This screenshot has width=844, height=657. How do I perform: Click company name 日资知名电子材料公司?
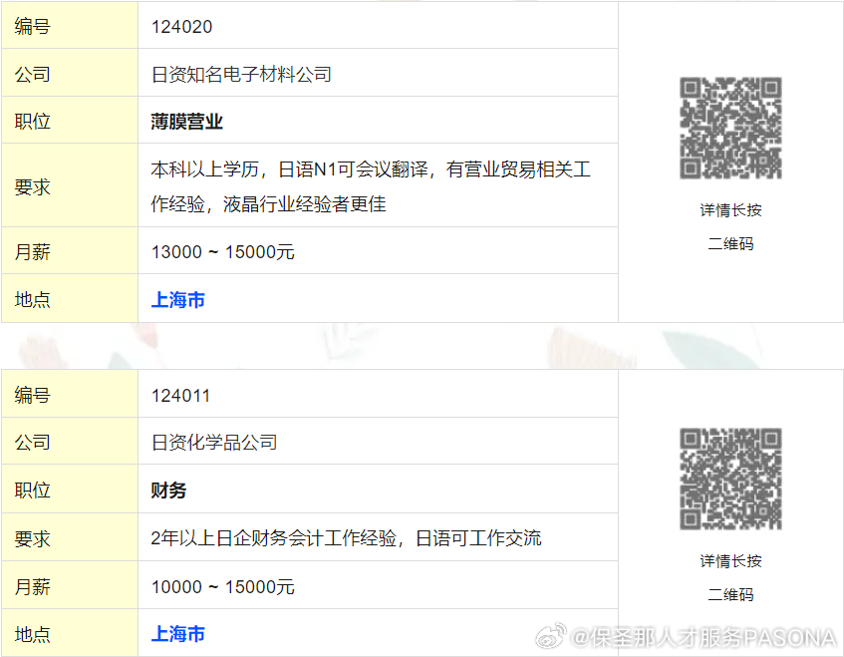point(241,74)
